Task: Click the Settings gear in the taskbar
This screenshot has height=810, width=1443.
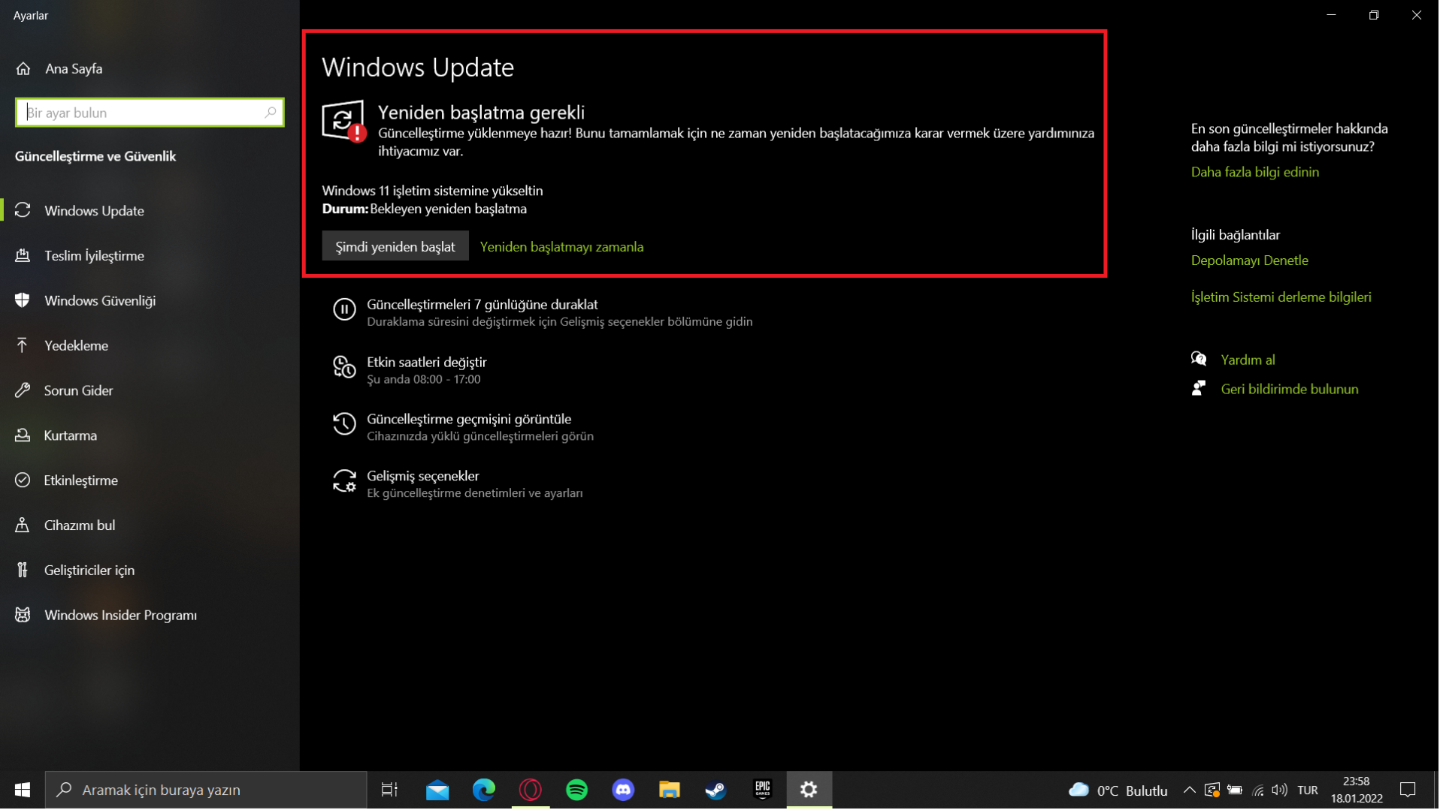Action: [x=811, y=791]
